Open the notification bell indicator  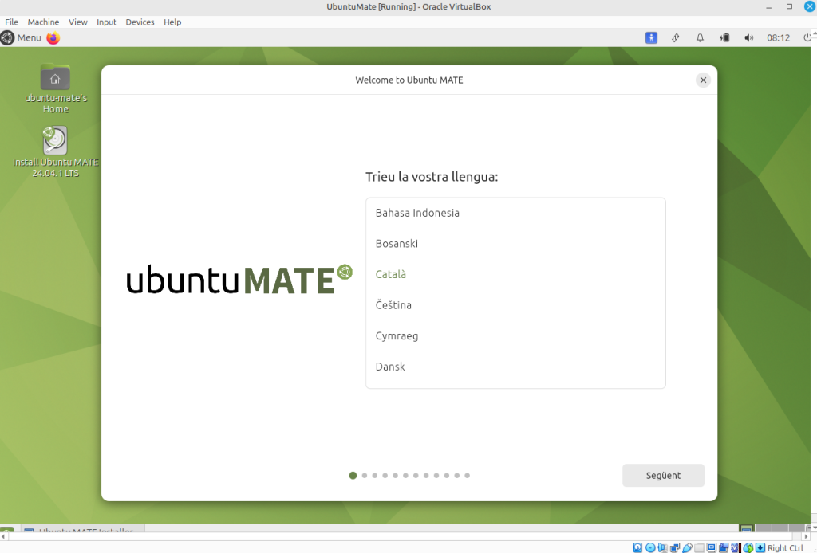(700, 37)
